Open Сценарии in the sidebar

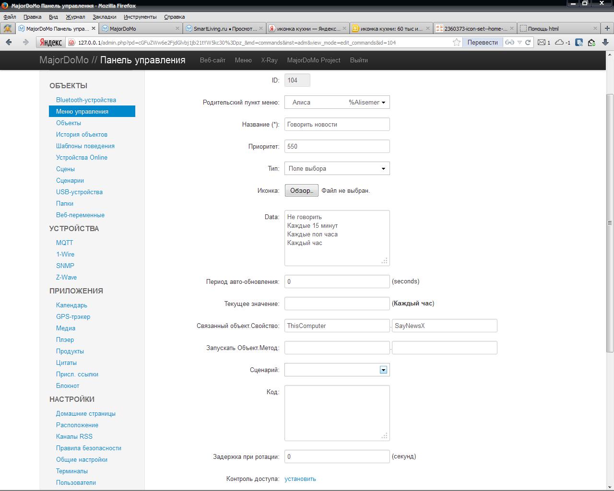tap(70, 180)
